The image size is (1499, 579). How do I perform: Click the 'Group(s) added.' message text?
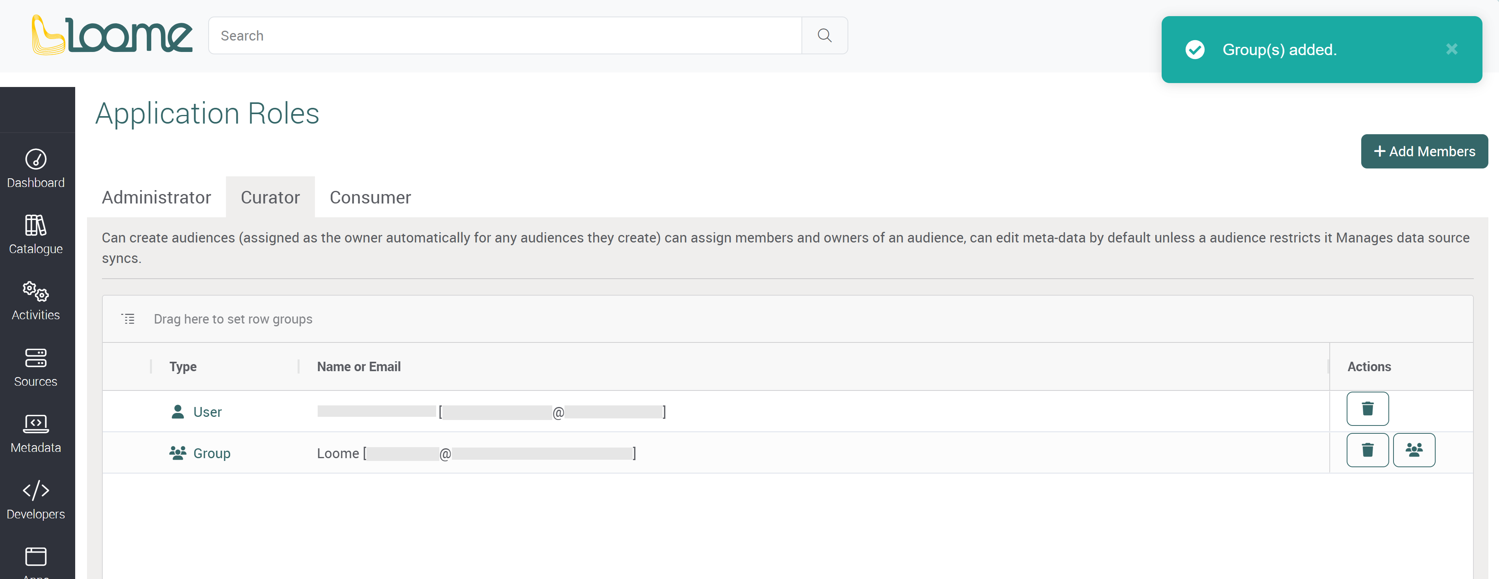pyautogui.click(x=1279, y=50)
